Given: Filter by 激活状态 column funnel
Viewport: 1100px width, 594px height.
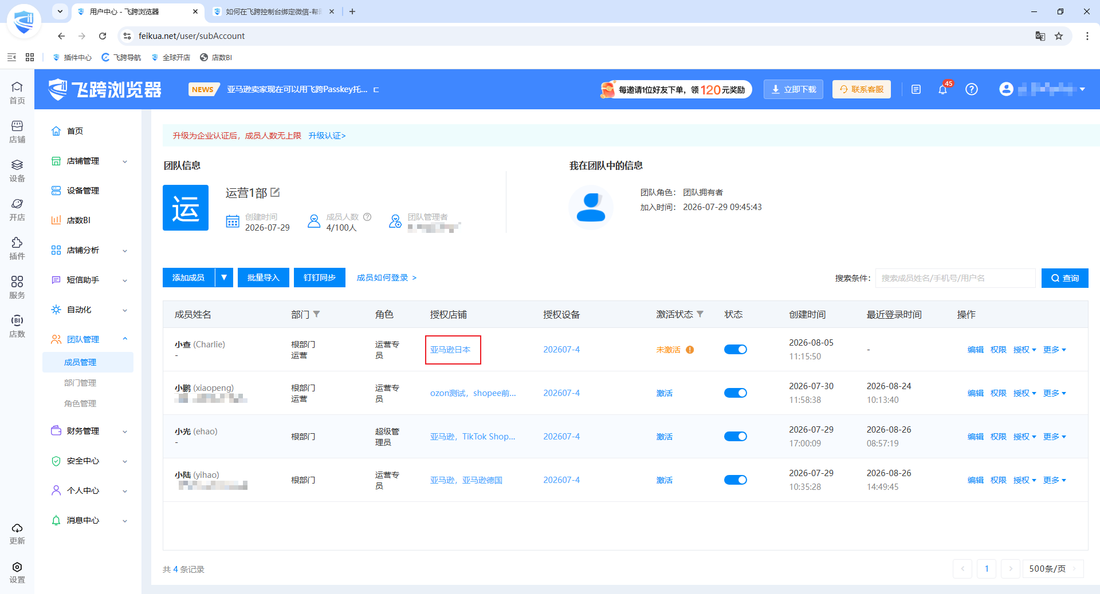Looking at the screenshot, I should point(700,314).
